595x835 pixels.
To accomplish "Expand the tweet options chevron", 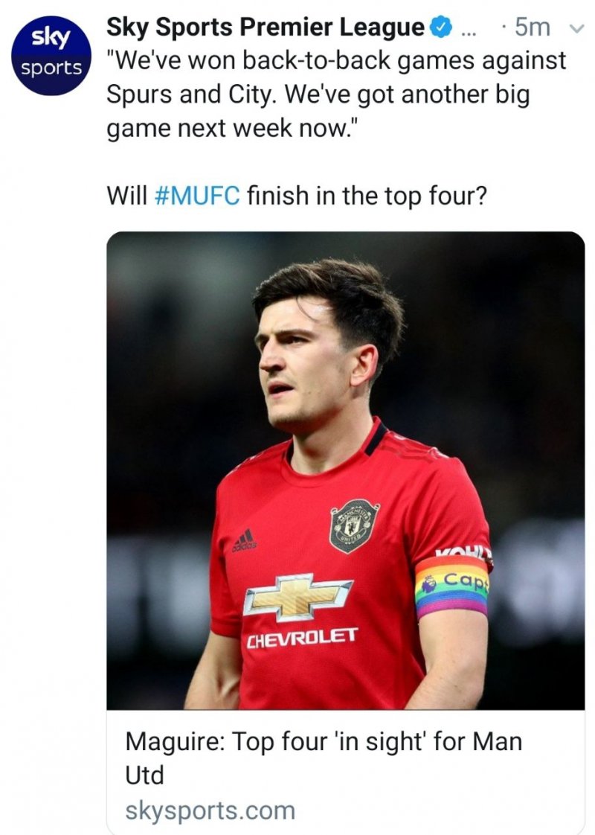I will click(574, 30).
